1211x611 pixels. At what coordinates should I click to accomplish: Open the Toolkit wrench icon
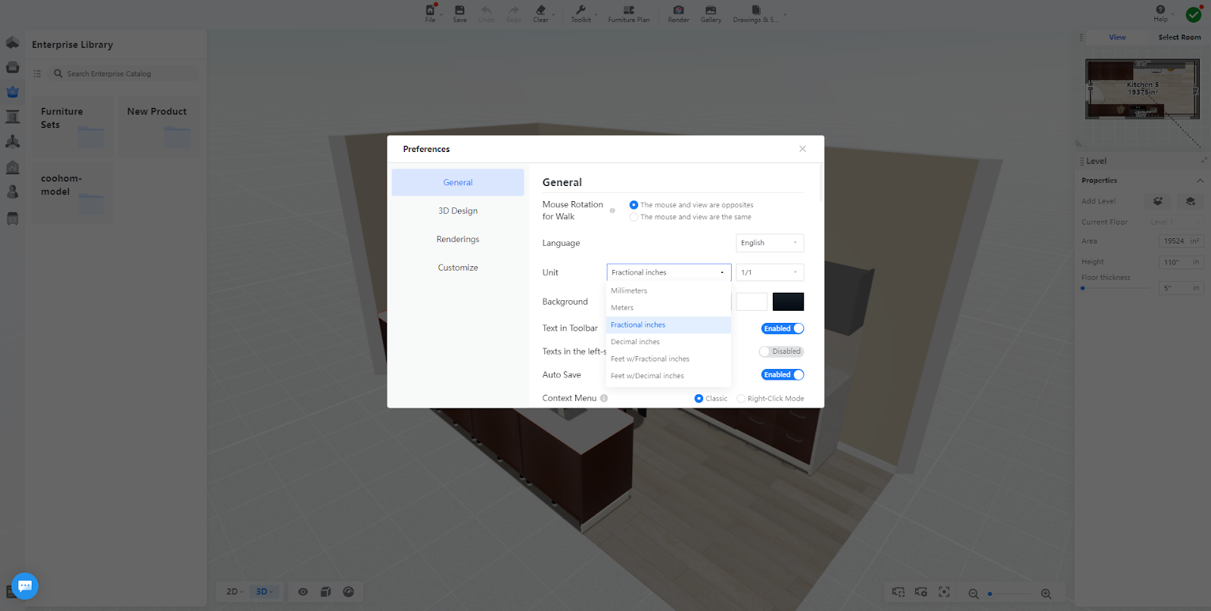[x=581, y=11]
